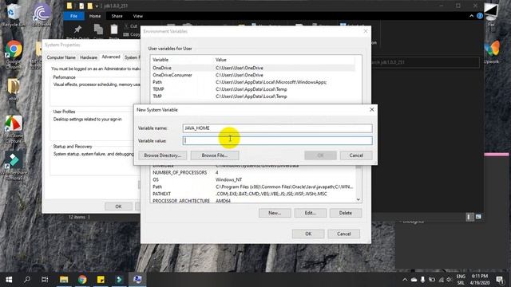The width and height of the screenshot is (511, 287).
Task: Switch to Advanced tab in System Properties
Action: pyautogui.click(x=111, y=57)
